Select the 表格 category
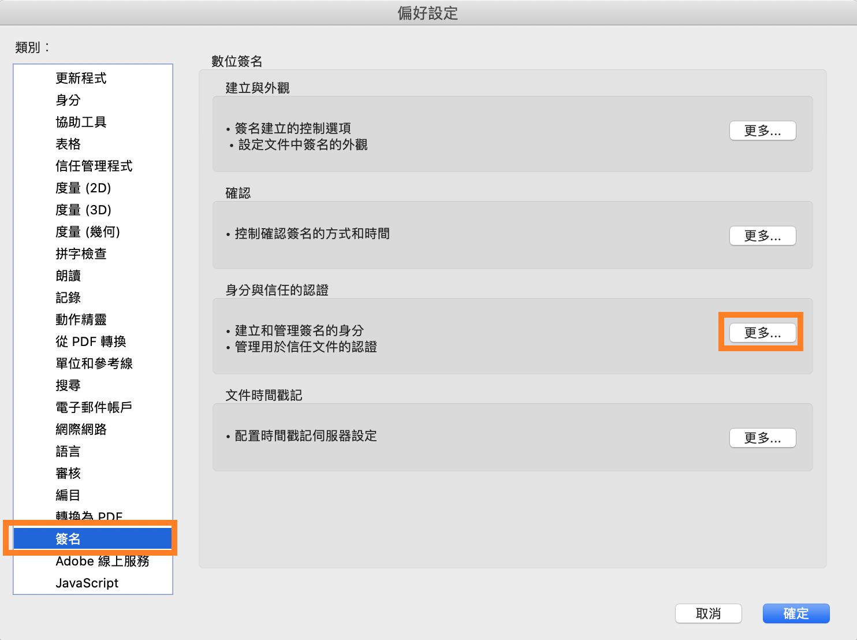Image resolution: width=857 pixels, height=640 pixels. pos(93,144)
